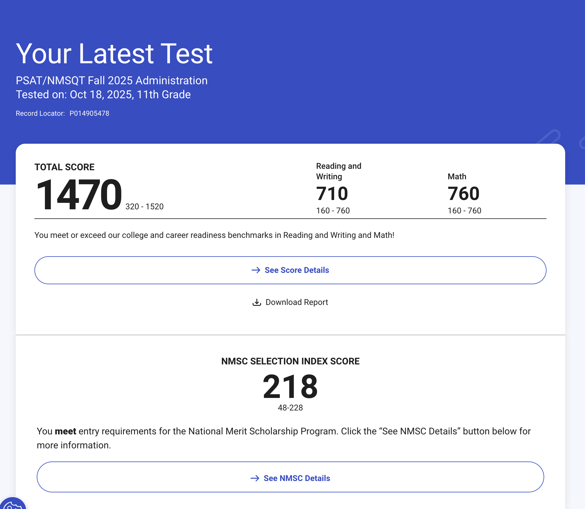Click the bold word meet

pos(65,431)
